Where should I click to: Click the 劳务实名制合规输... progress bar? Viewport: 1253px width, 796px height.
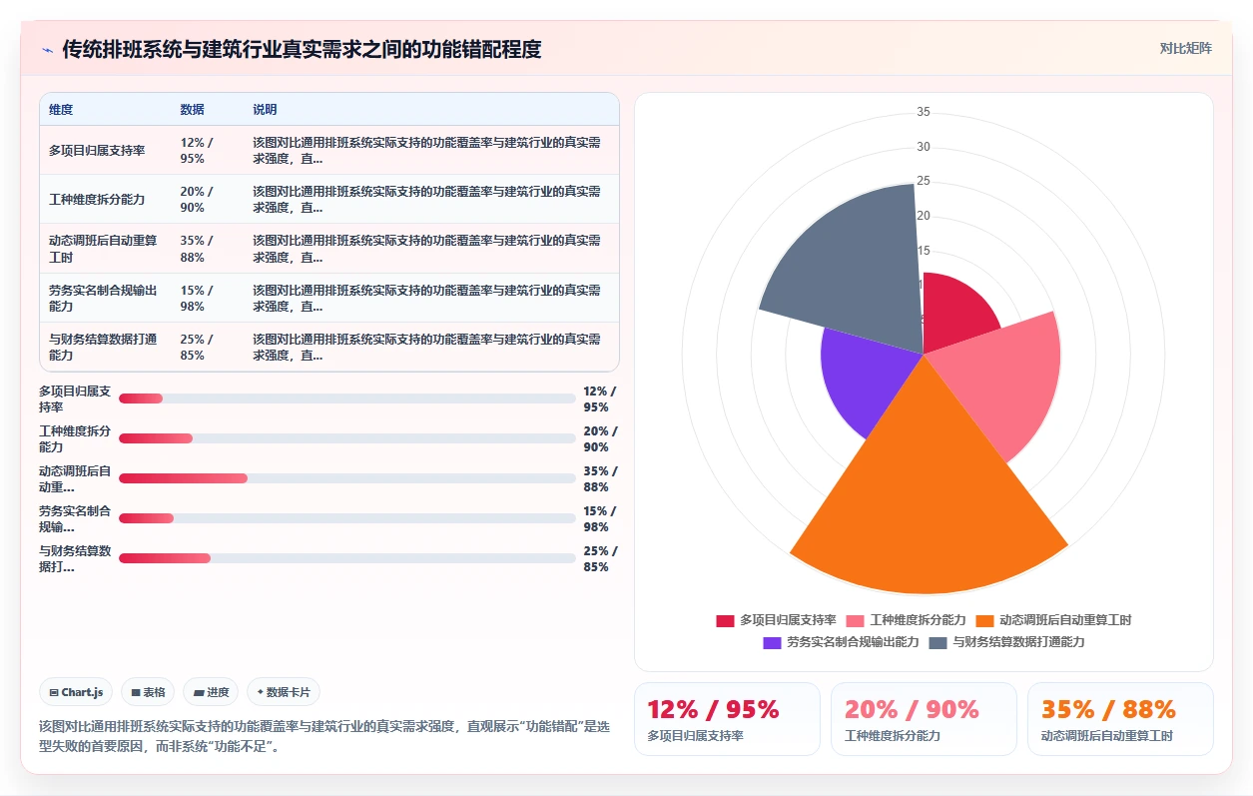[x=347, y=518]
